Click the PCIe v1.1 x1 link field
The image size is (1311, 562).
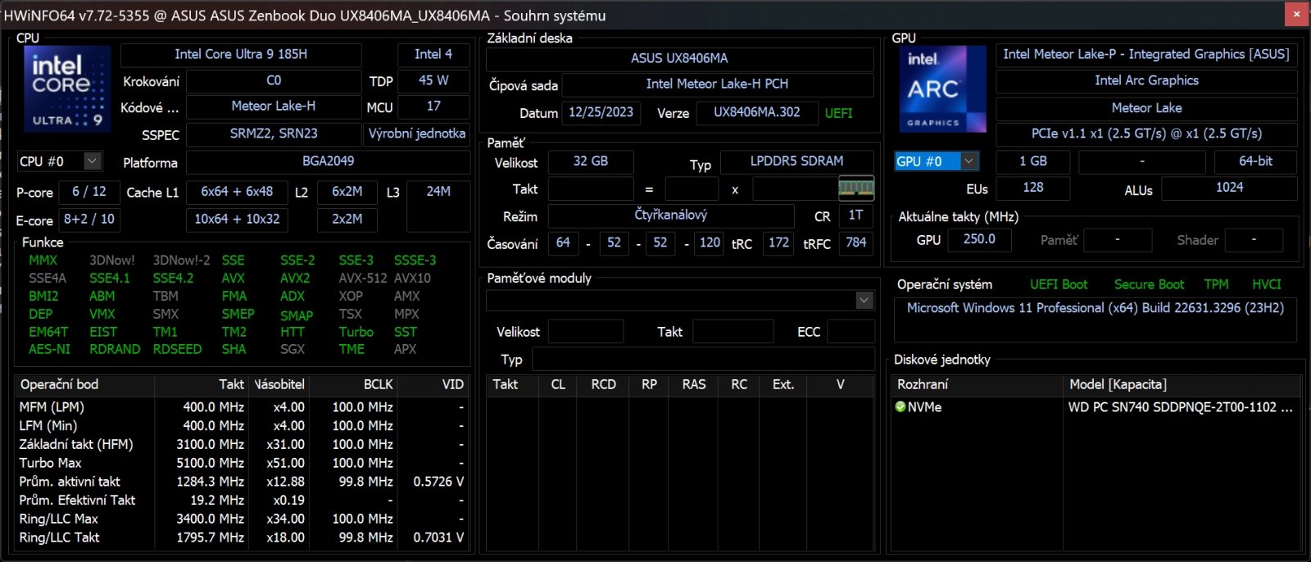pyautogui.click(x=1146, y=134)
